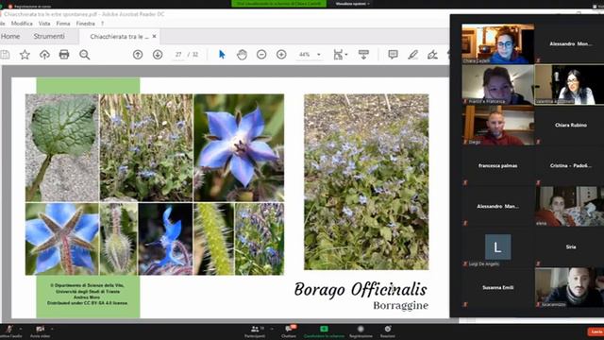Open the Finestra menu
This screenshot has width=604, height=340.
86,24
